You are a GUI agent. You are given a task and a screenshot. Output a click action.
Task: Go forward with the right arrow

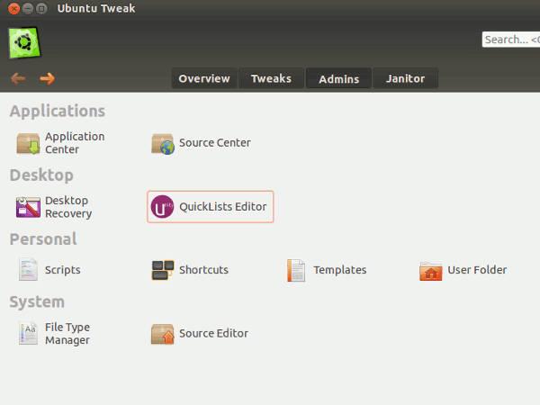[x=47, y=78]
